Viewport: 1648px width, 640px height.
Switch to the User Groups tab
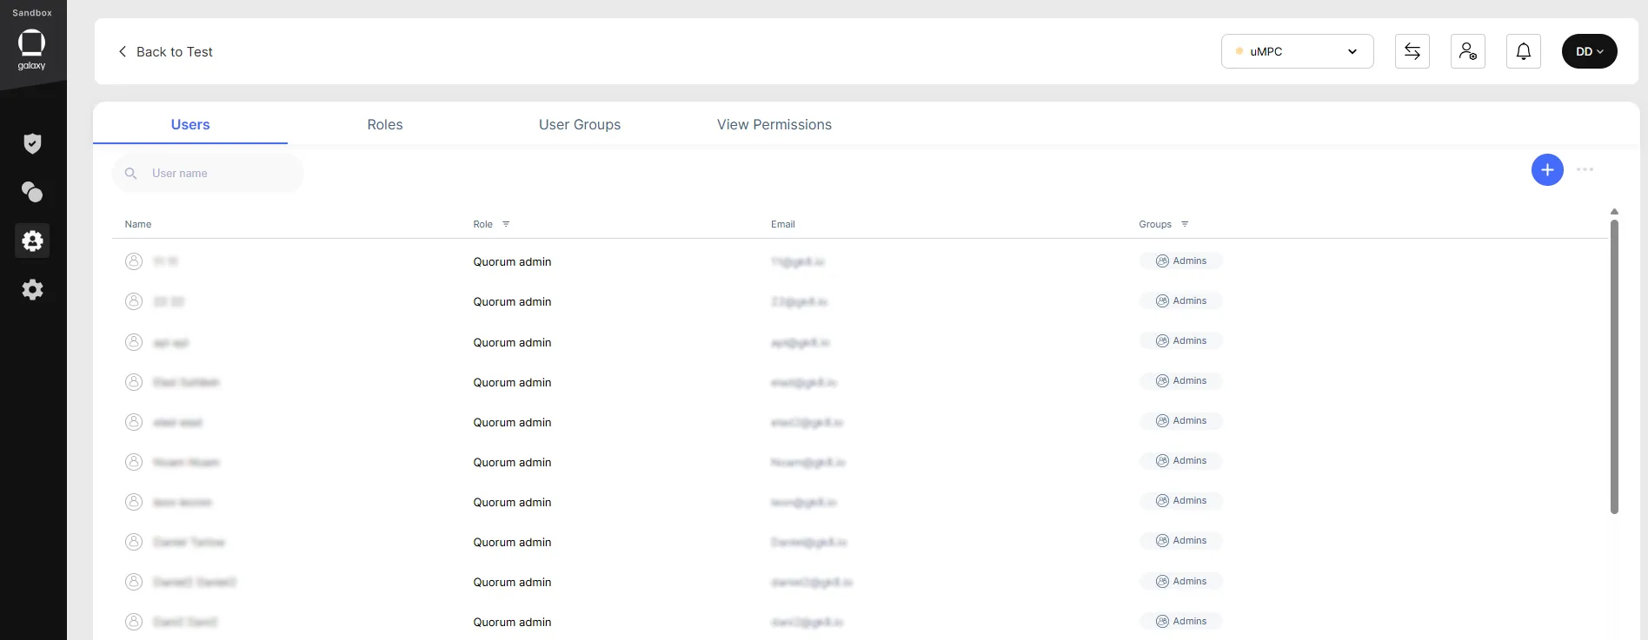click(x=580, y=124)
